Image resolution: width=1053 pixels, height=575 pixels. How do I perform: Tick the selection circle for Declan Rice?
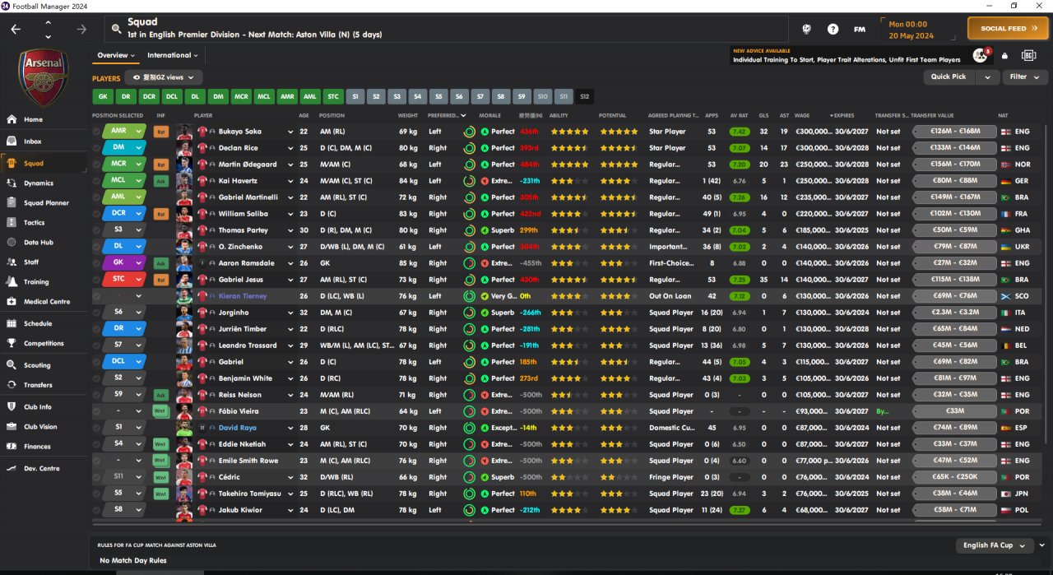click(96, 148)
